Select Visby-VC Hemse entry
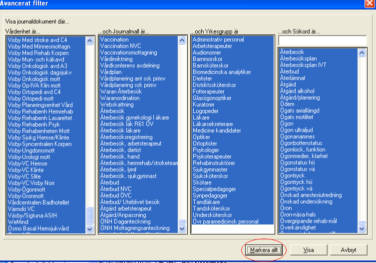Screen dimensions: 376x263 click(27, 163)
